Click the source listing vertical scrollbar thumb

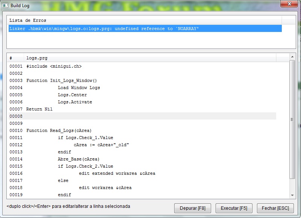point(292,119)
